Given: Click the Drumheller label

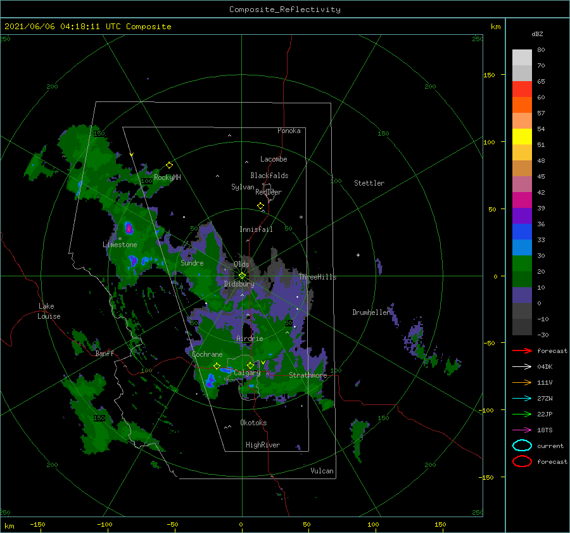Looking at the screenshot, I should pos(371,312).
